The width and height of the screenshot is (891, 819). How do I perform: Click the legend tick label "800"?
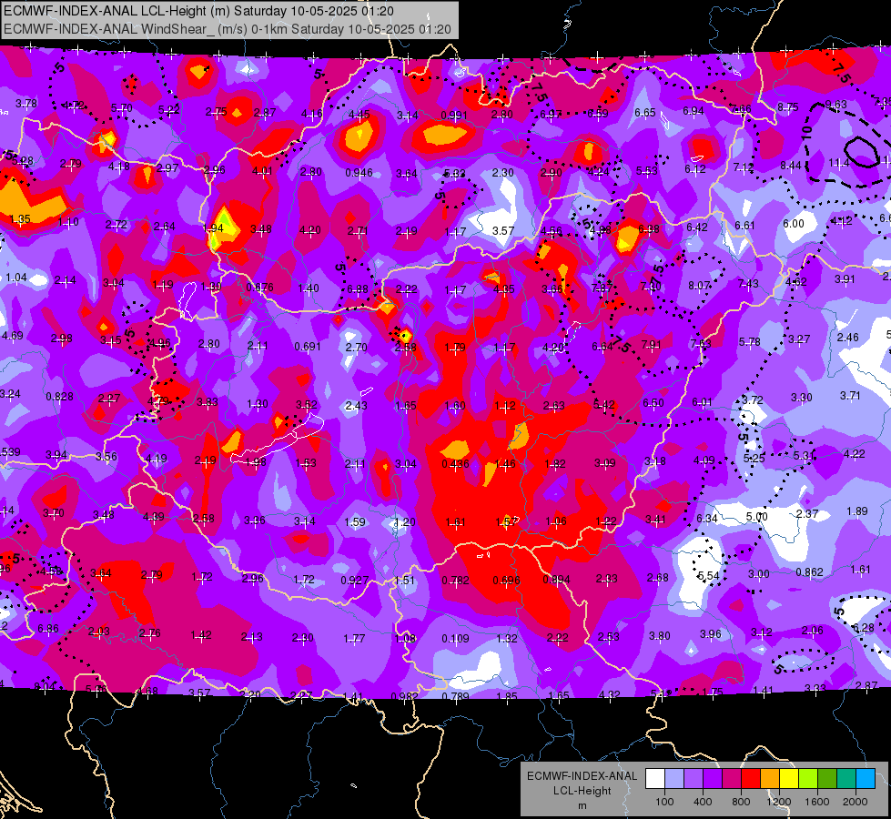(741, 802)
